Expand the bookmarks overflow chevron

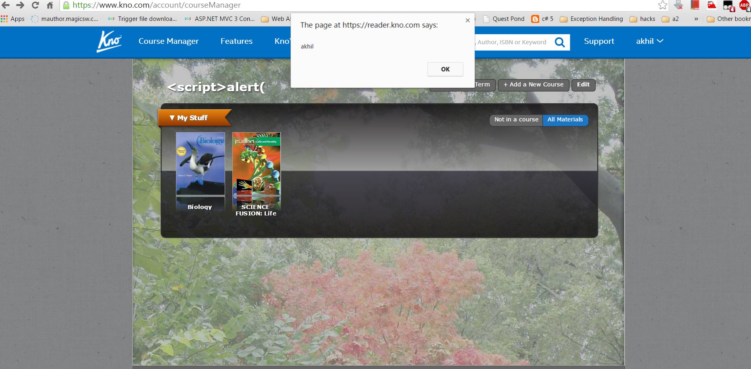(696, 19)
